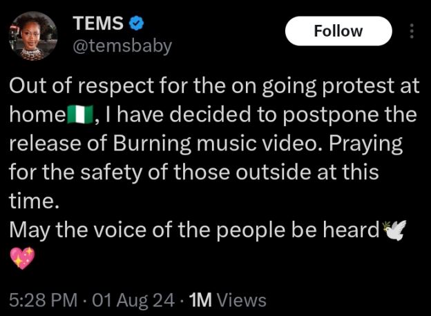Open the TEMS display name link

[x=99, y=23]
